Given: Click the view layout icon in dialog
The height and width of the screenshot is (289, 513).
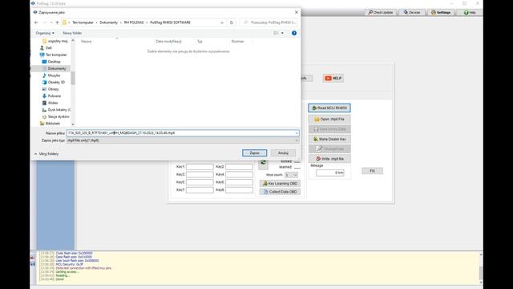Looking at the screenshot, I should 276,33.
